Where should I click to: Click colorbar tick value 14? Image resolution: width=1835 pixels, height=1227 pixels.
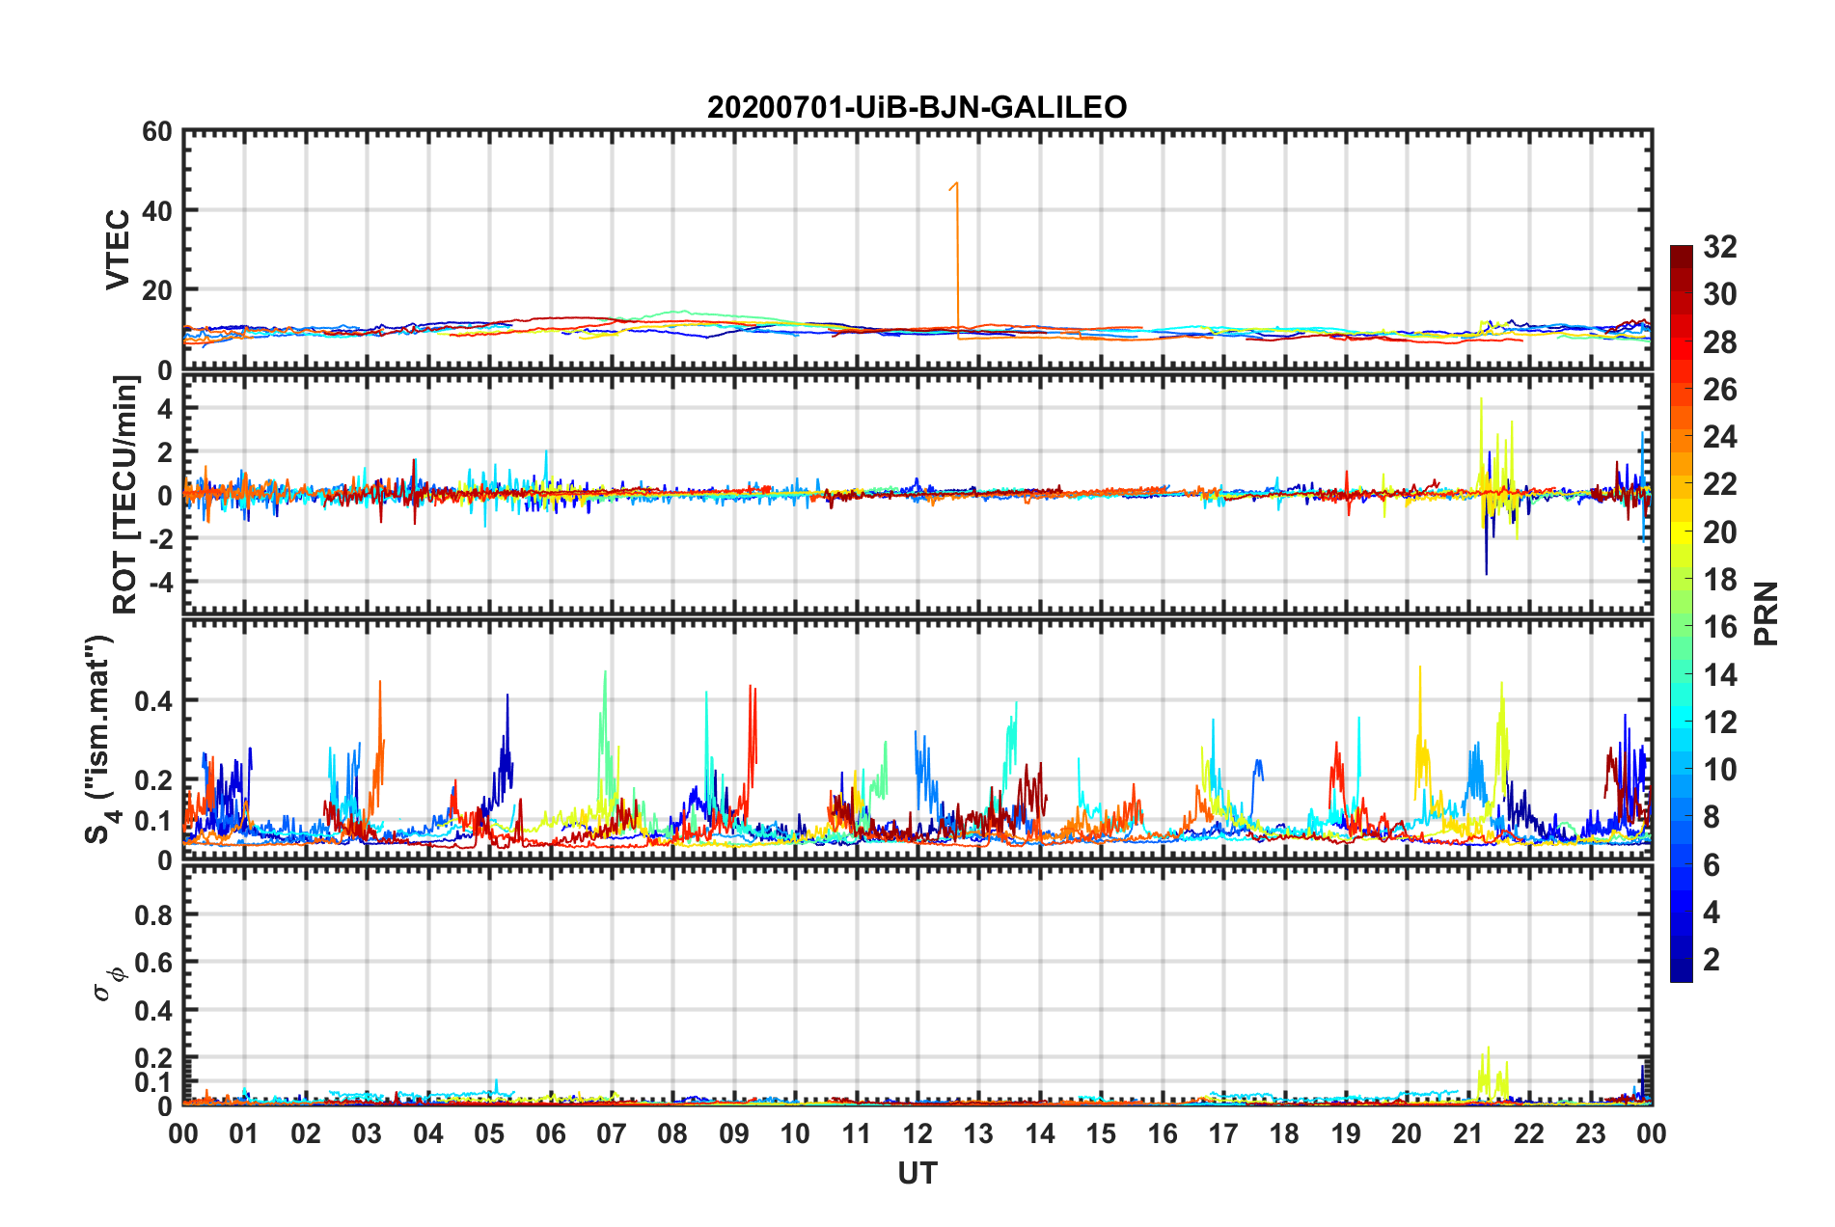1720,675
